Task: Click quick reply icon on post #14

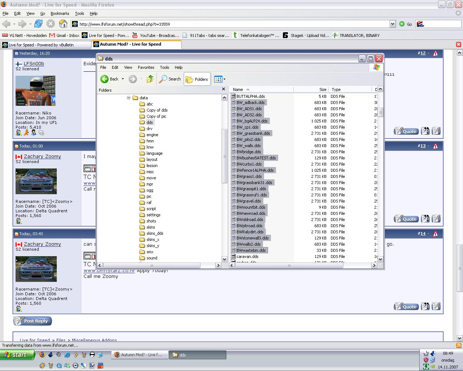Action: (436, 307)
